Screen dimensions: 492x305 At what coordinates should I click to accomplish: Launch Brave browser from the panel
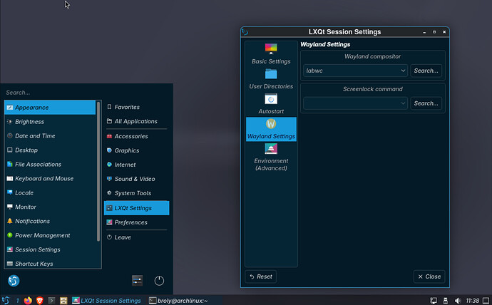click(x=39, y=301)
